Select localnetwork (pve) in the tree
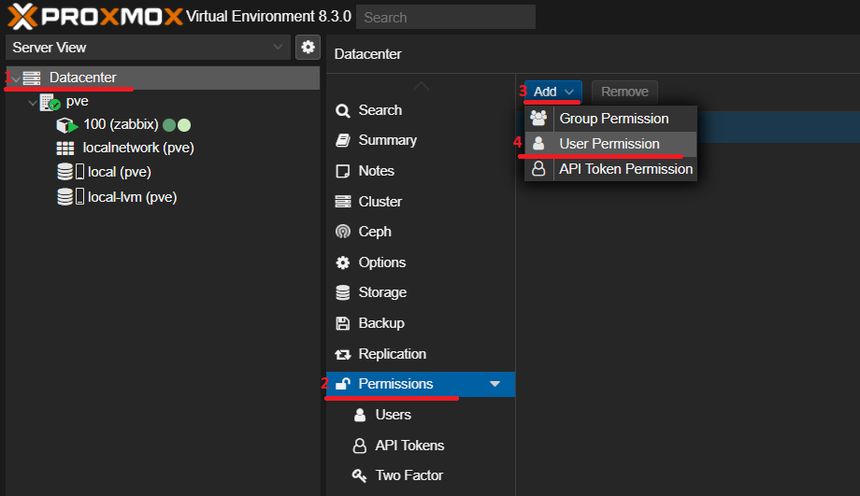 pos(163,148)
